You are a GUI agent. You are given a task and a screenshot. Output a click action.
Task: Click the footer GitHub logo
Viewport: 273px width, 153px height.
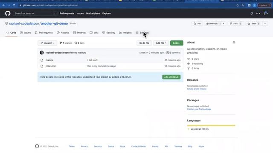pyautogui.click(x=37, y=146)
